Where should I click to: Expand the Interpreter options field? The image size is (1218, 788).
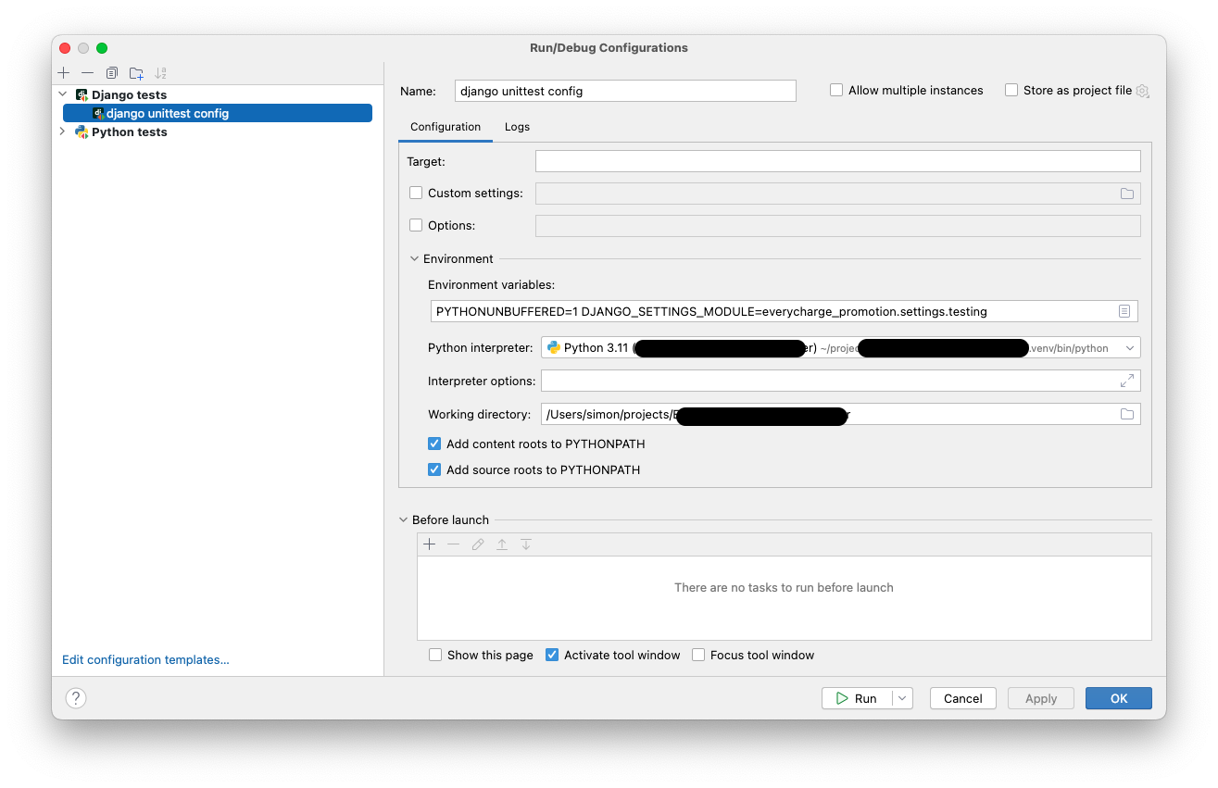point(1127,381)
